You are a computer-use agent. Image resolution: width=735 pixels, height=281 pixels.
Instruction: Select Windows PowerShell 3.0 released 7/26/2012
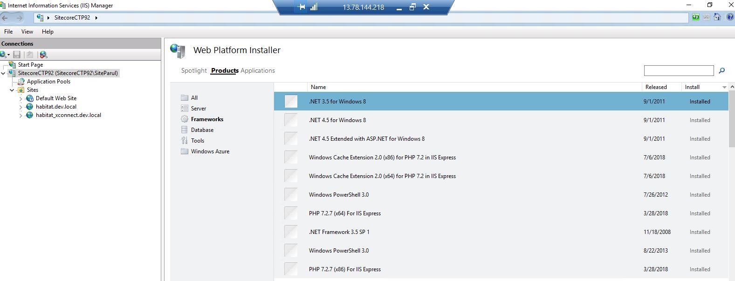click(x=501, y=195)
